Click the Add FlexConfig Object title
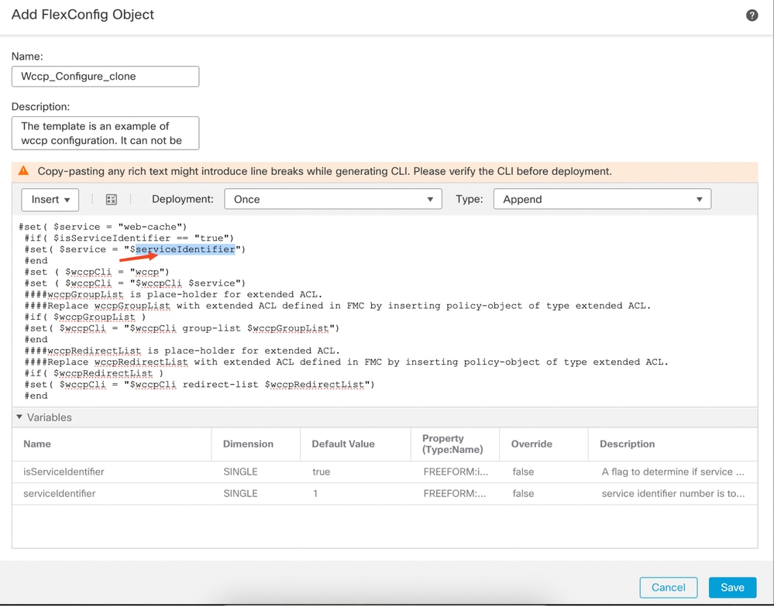The height and width of the screenshot is (607, 774). click(x=83, y=14)
